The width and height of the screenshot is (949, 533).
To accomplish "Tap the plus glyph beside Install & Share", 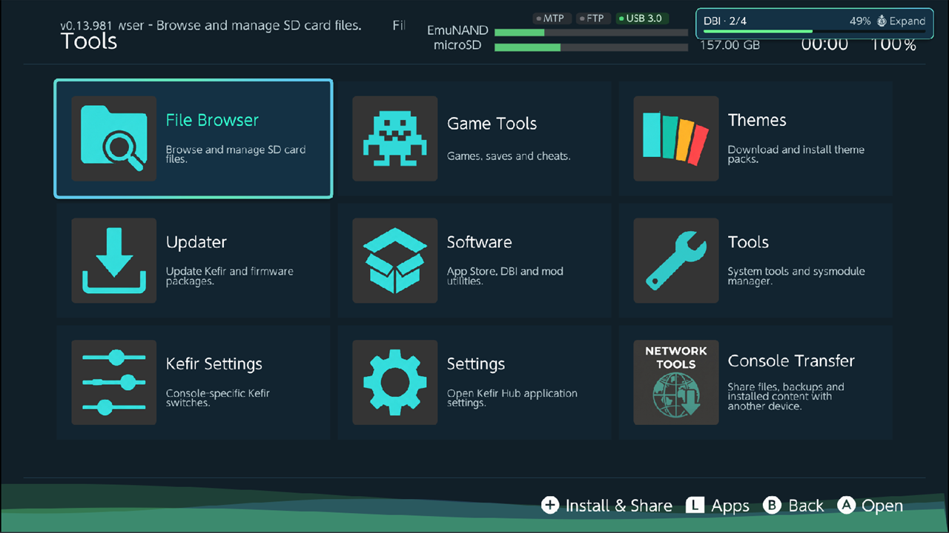I will [550, 505].
